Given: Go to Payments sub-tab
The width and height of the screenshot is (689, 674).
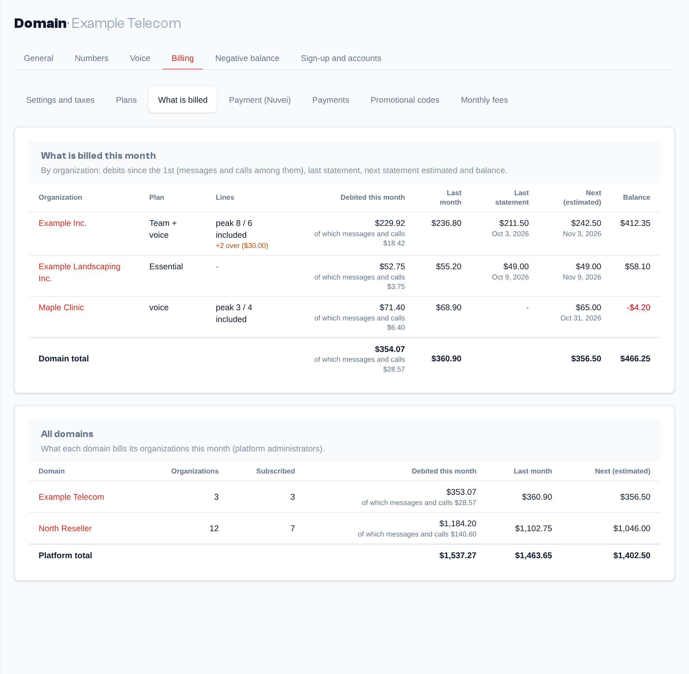Looking at the screenshot, I should pyautogui.click(x=331, y=100).
